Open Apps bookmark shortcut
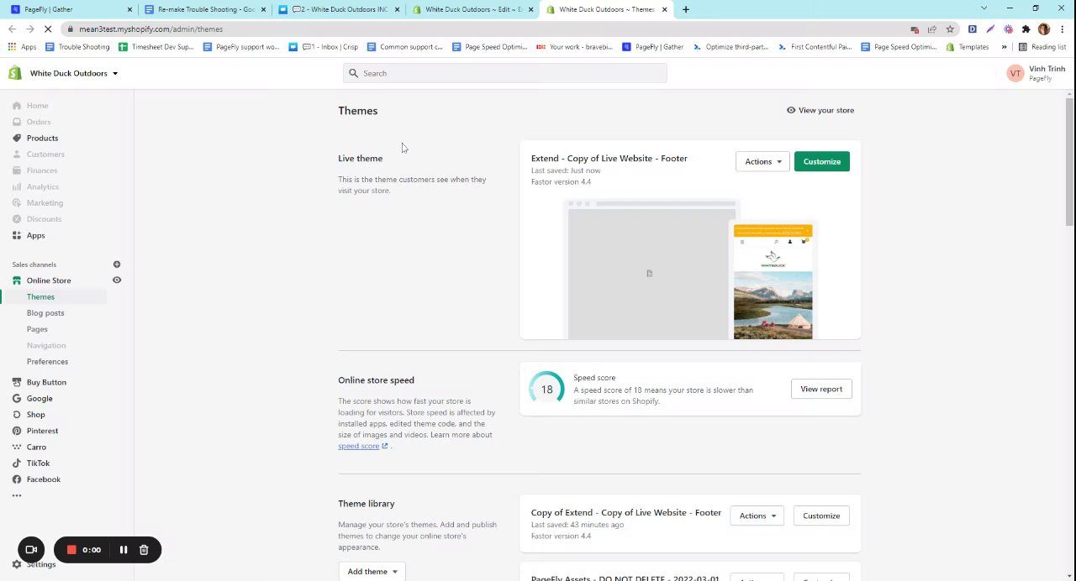Viewport: 1076px width, 581px height. tap(22, 47)
